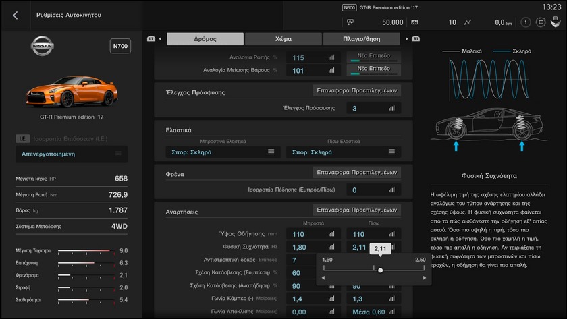Click the car collection icon beside 10

tap(433, 22)
